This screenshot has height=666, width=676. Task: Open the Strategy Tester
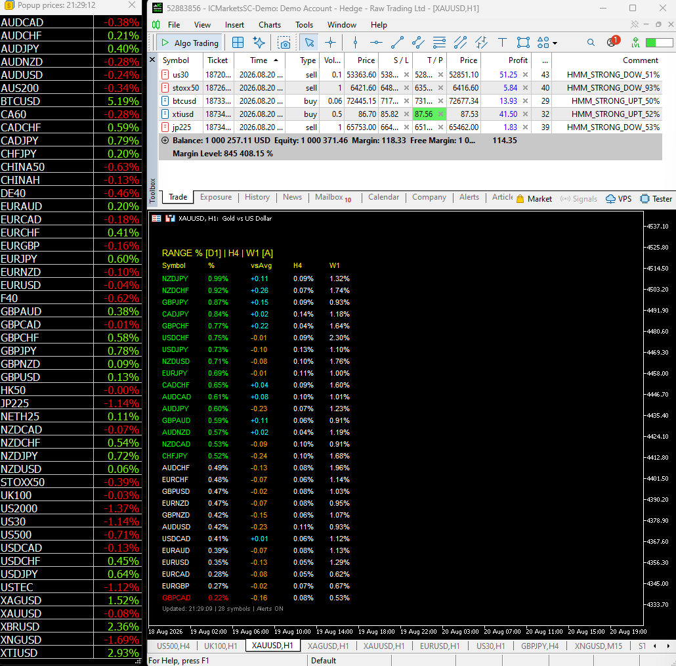(656, 199)
